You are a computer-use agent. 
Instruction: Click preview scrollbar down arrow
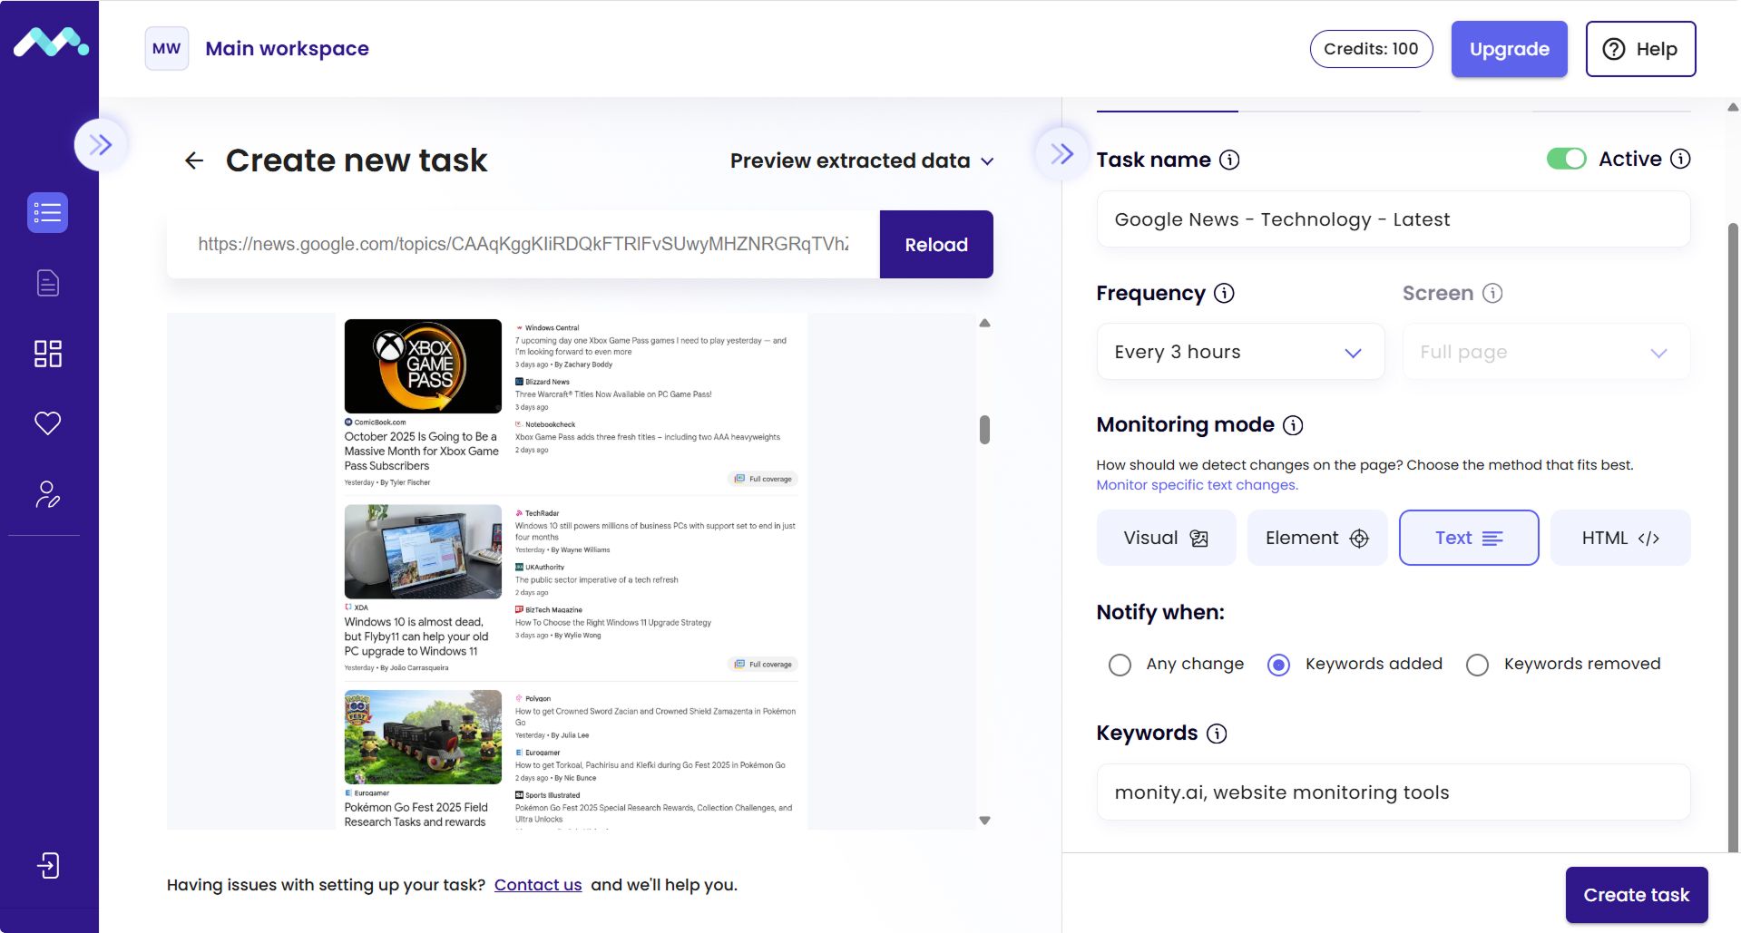984,820
